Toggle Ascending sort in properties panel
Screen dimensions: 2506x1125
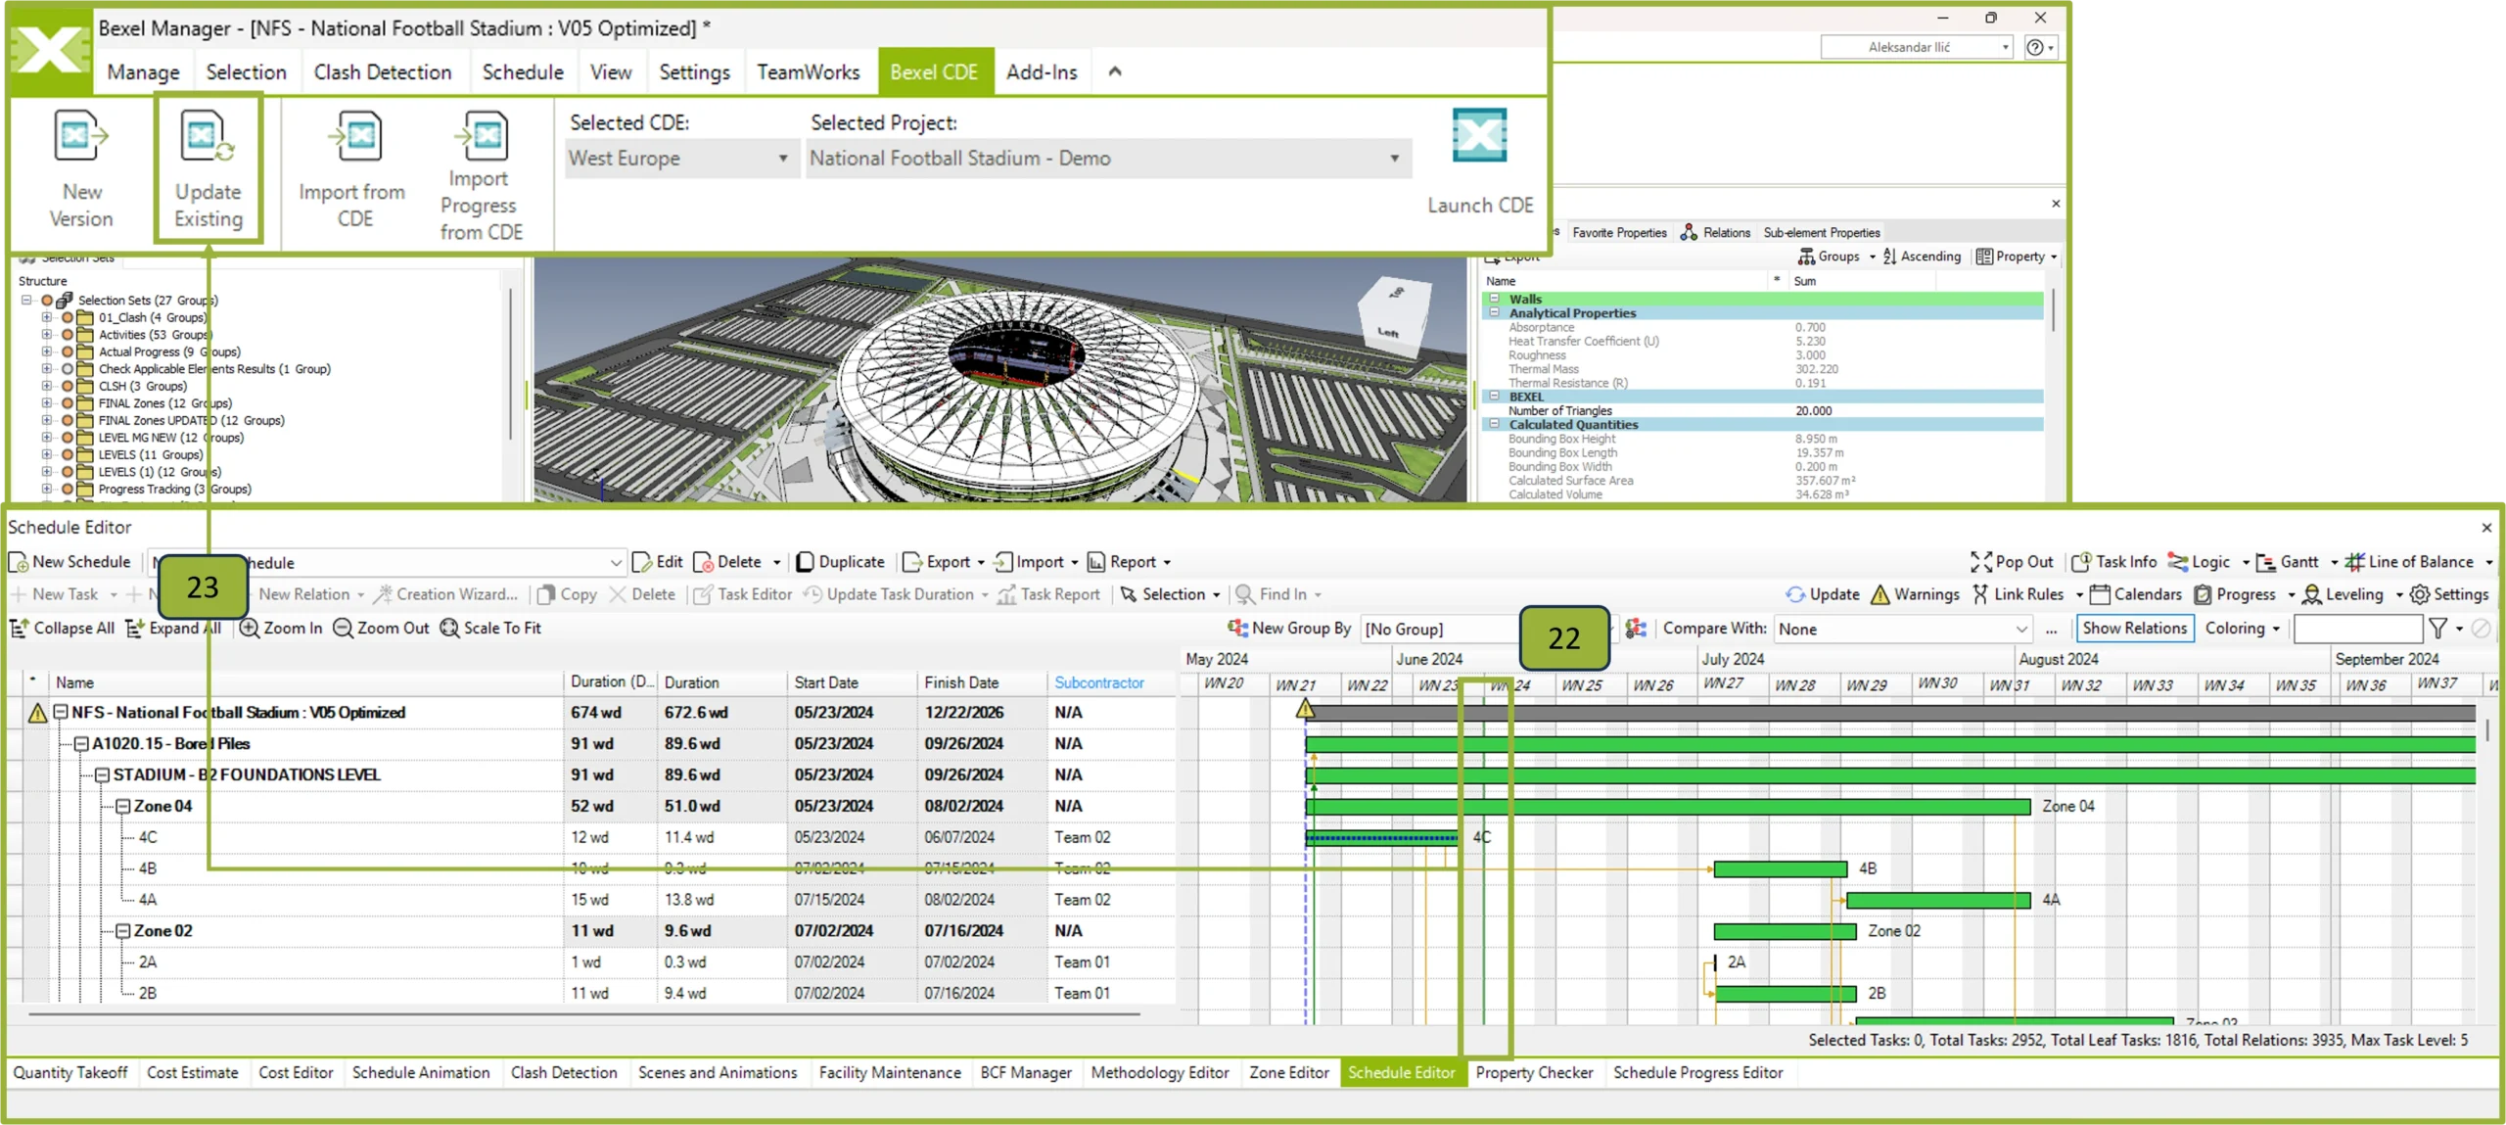[x=1922, y=257]
